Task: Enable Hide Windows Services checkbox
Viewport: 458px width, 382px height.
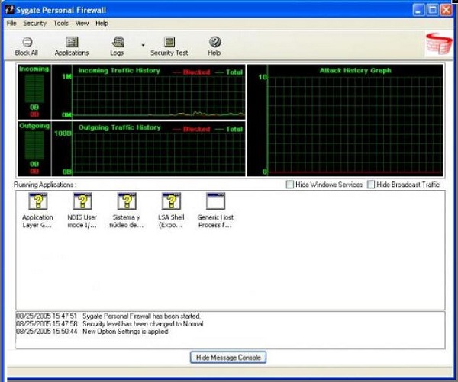Action: [290, 185]
